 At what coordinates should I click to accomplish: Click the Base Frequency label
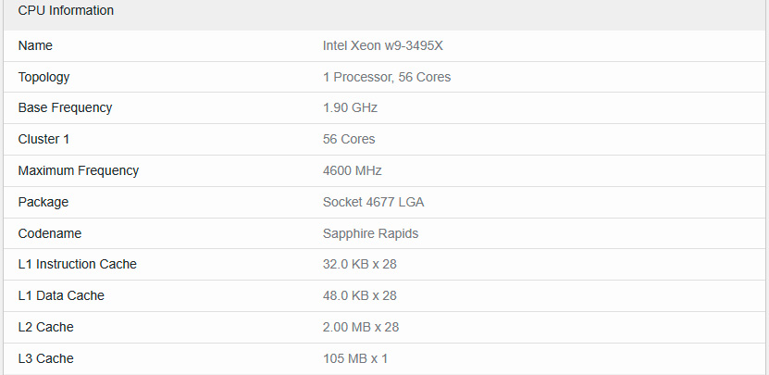[x=65, y=107]
